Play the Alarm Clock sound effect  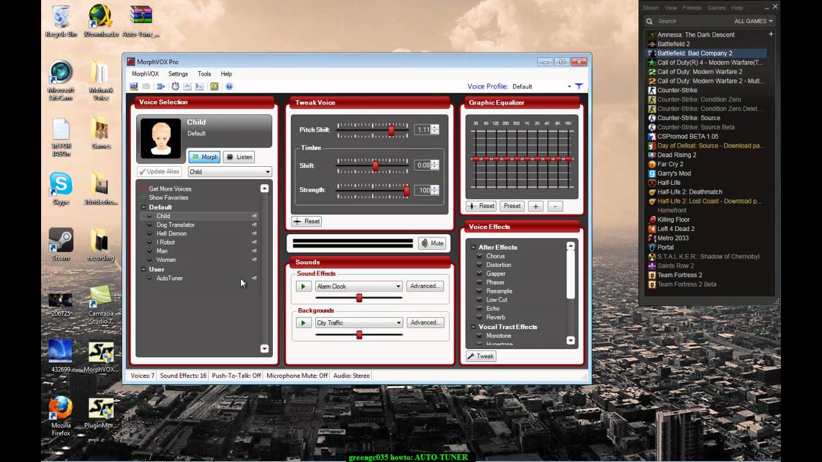[x=304, y=286]
